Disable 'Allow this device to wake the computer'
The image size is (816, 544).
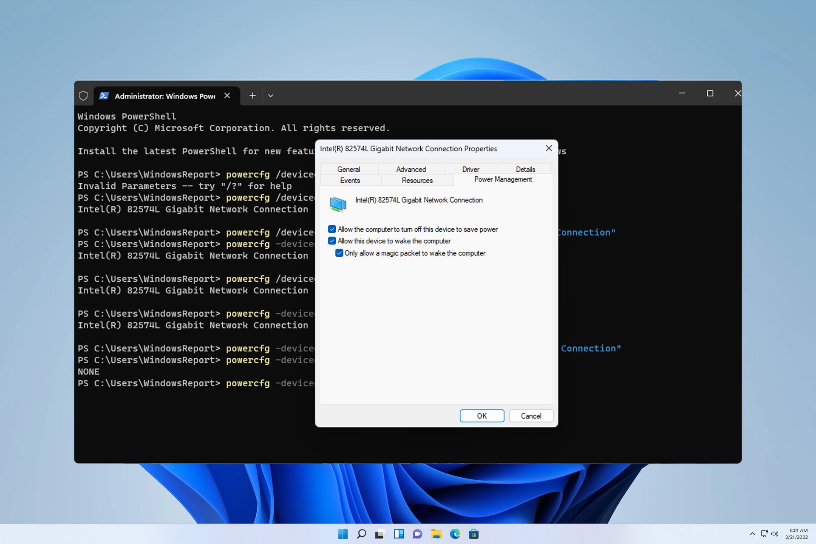pos(332,241)
